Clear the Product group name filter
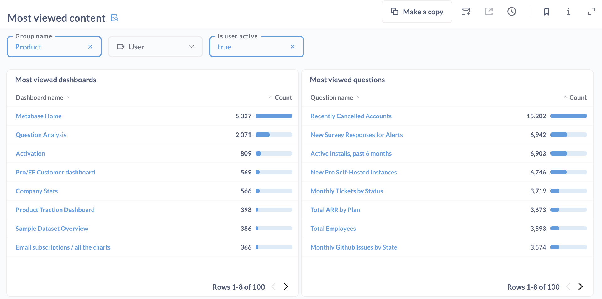The height and width of the screenshot is (299, 602). [x=90, y=47]
